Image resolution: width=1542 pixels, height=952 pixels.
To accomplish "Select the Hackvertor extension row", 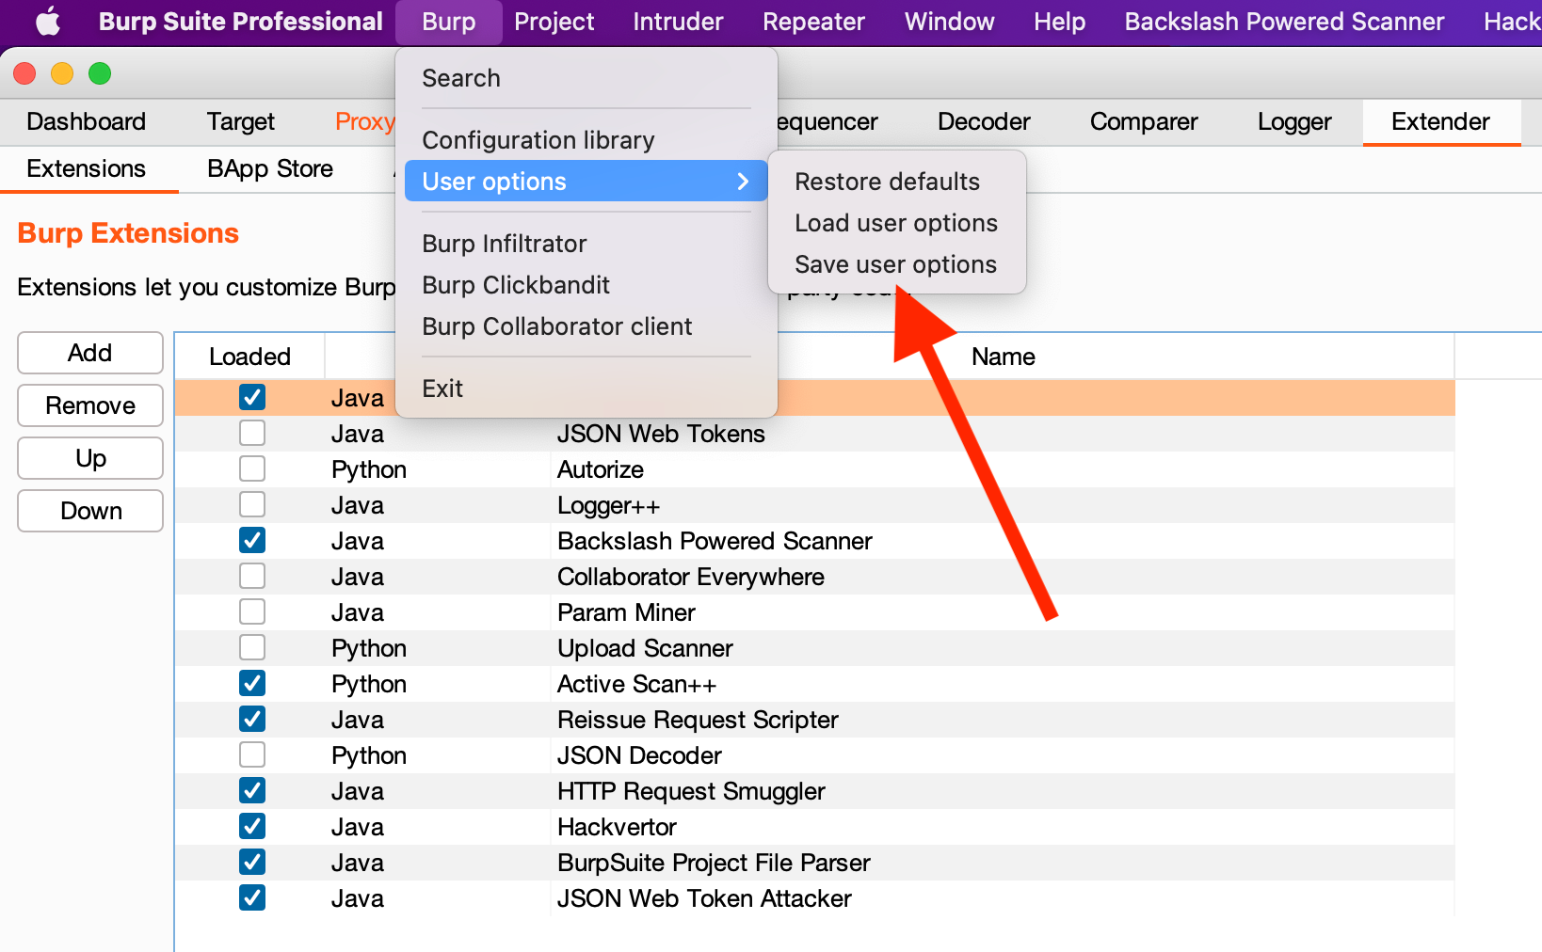I will coord(814,827).
